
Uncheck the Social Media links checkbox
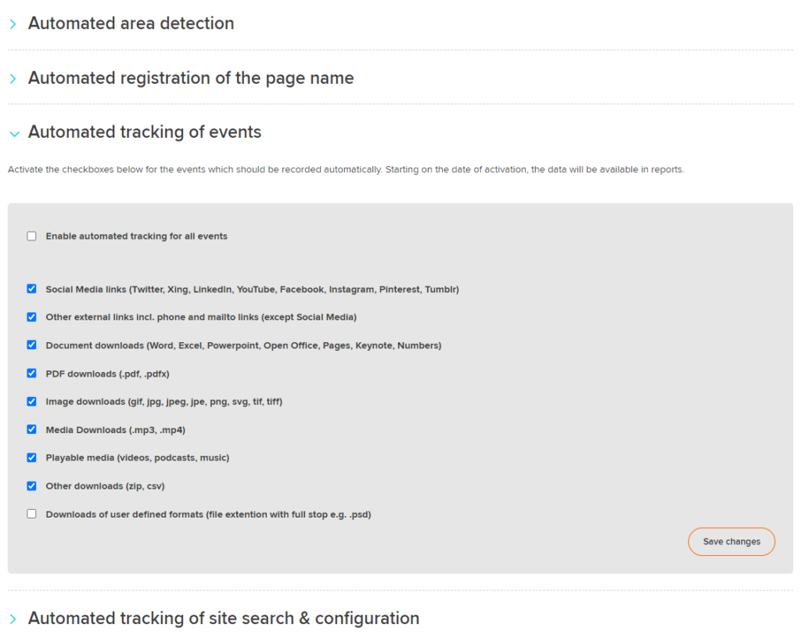coord(31,289)
